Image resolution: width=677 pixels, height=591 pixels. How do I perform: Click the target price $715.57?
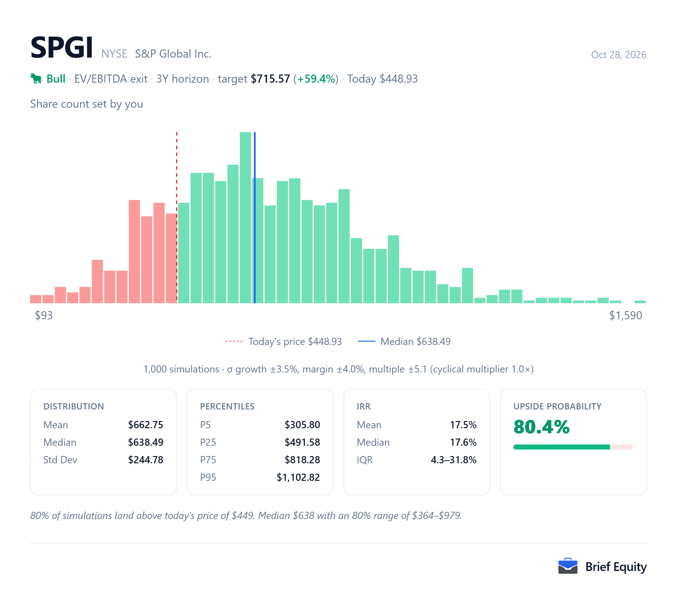point(270,79)
